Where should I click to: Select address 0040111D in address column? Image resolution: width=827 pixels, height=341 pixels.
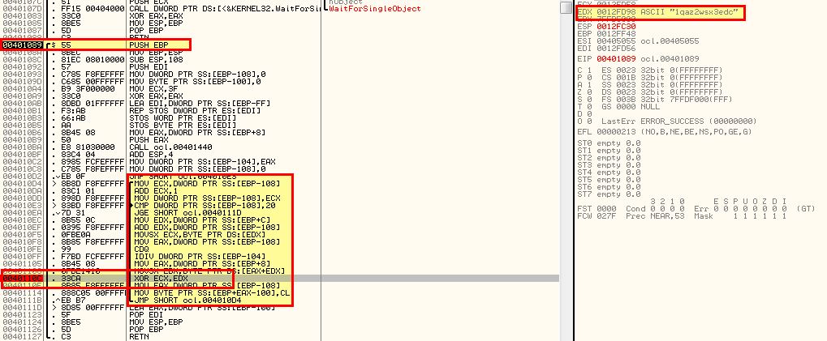pyautogui.click(x=20, y=307)
